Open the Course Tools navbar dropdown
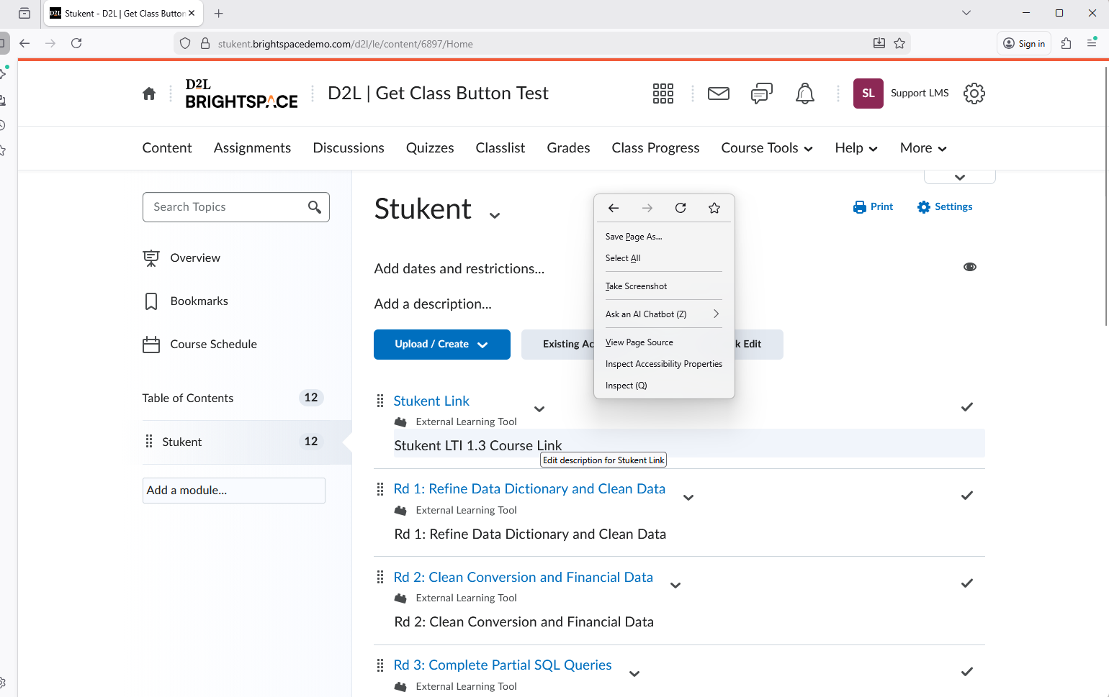Screen dimensions: 1109x697 (766, 148)
